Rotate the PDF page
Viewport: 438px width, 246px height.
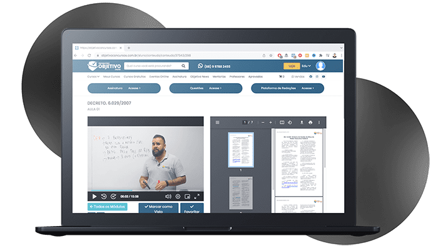coord(290,122)
